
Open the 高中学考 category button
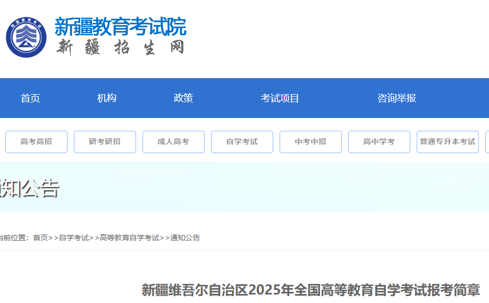(x=379, y=142)
